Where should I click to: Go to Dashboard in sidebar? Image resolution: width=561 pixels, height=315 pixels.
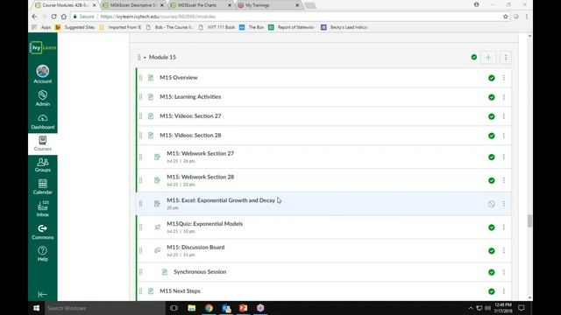coord(43,122)
